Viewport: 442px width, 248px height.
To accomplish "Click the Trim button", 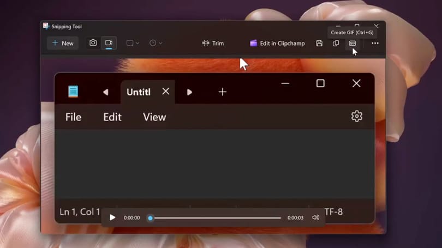I will coord(213,43).
